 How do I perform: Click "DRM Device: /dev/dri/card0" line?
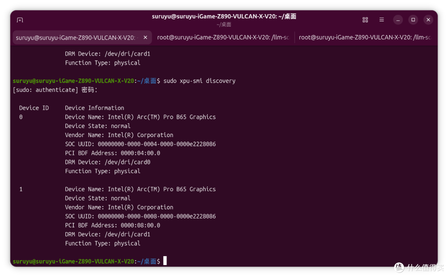(x=108, y=162)
